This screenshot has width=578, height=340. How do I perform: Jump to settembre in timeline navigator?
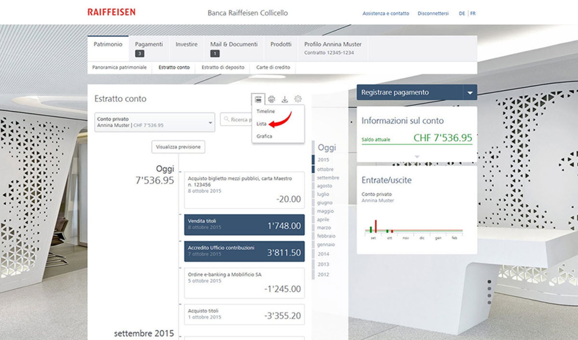328,178
